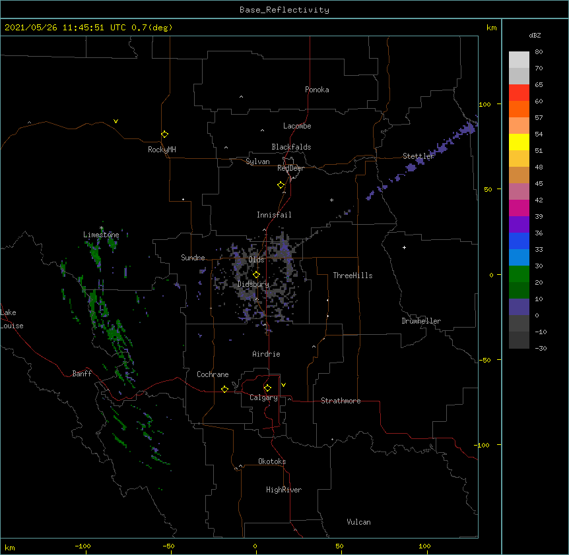
Task: Click the Strathmore label
Action: coord(341,401)
